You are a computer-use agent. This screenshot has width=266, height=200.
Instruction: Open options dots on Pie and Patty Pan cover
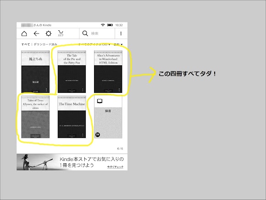pos(83,90)
